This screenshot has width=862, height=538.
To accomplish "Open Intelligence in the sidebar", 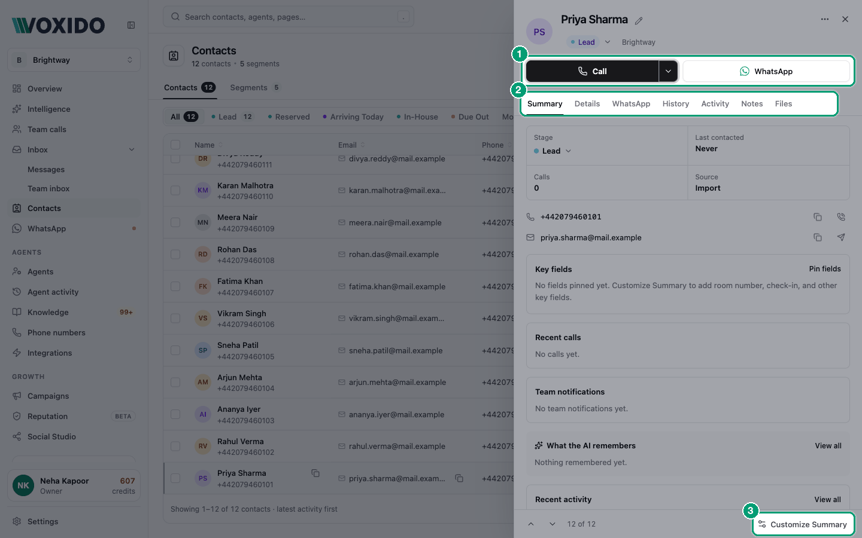I will coord(74,109).
